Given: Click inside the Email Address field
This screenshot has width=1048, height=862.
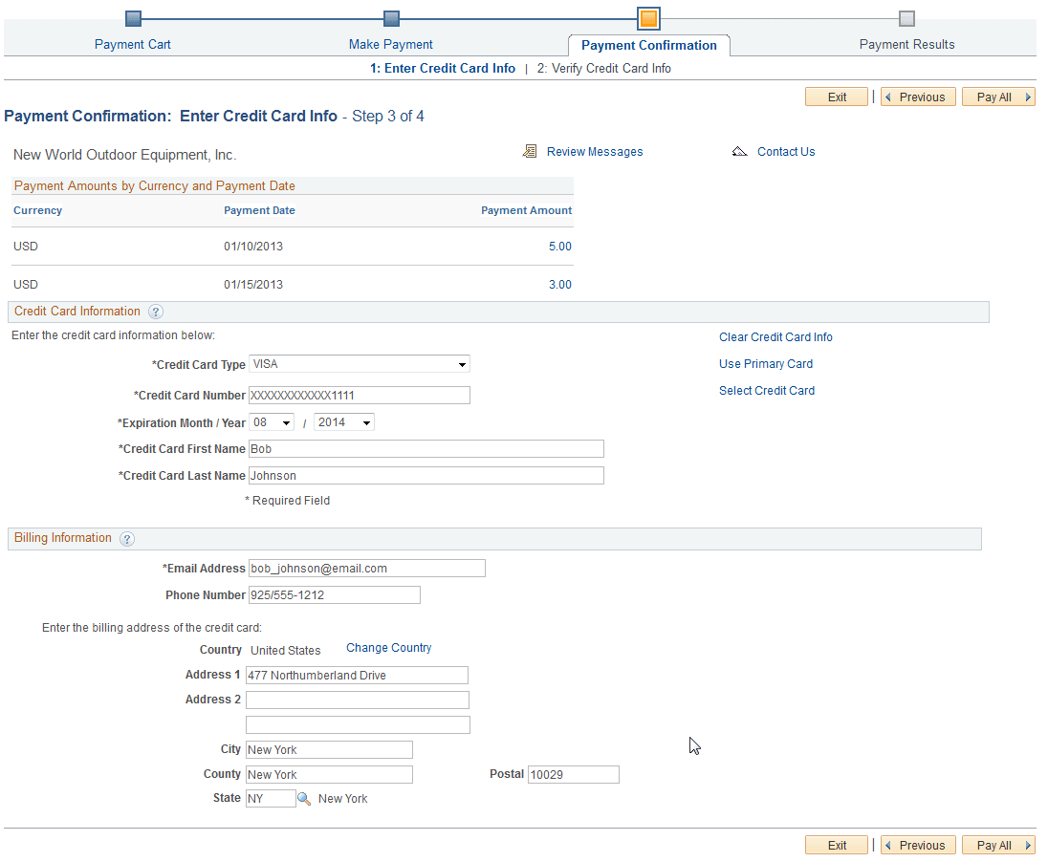Looking at the screenshot, I should coord(366,568).
